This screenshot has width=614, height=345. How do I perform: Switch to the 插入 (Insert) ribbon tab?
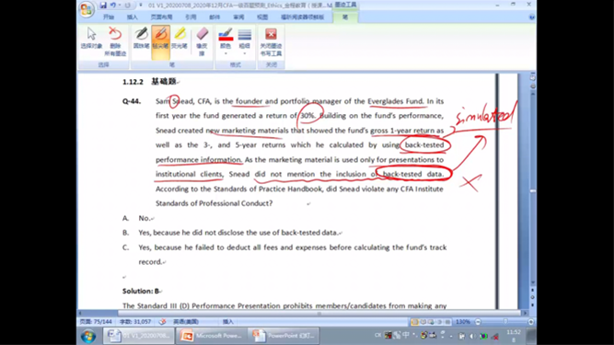133,17
